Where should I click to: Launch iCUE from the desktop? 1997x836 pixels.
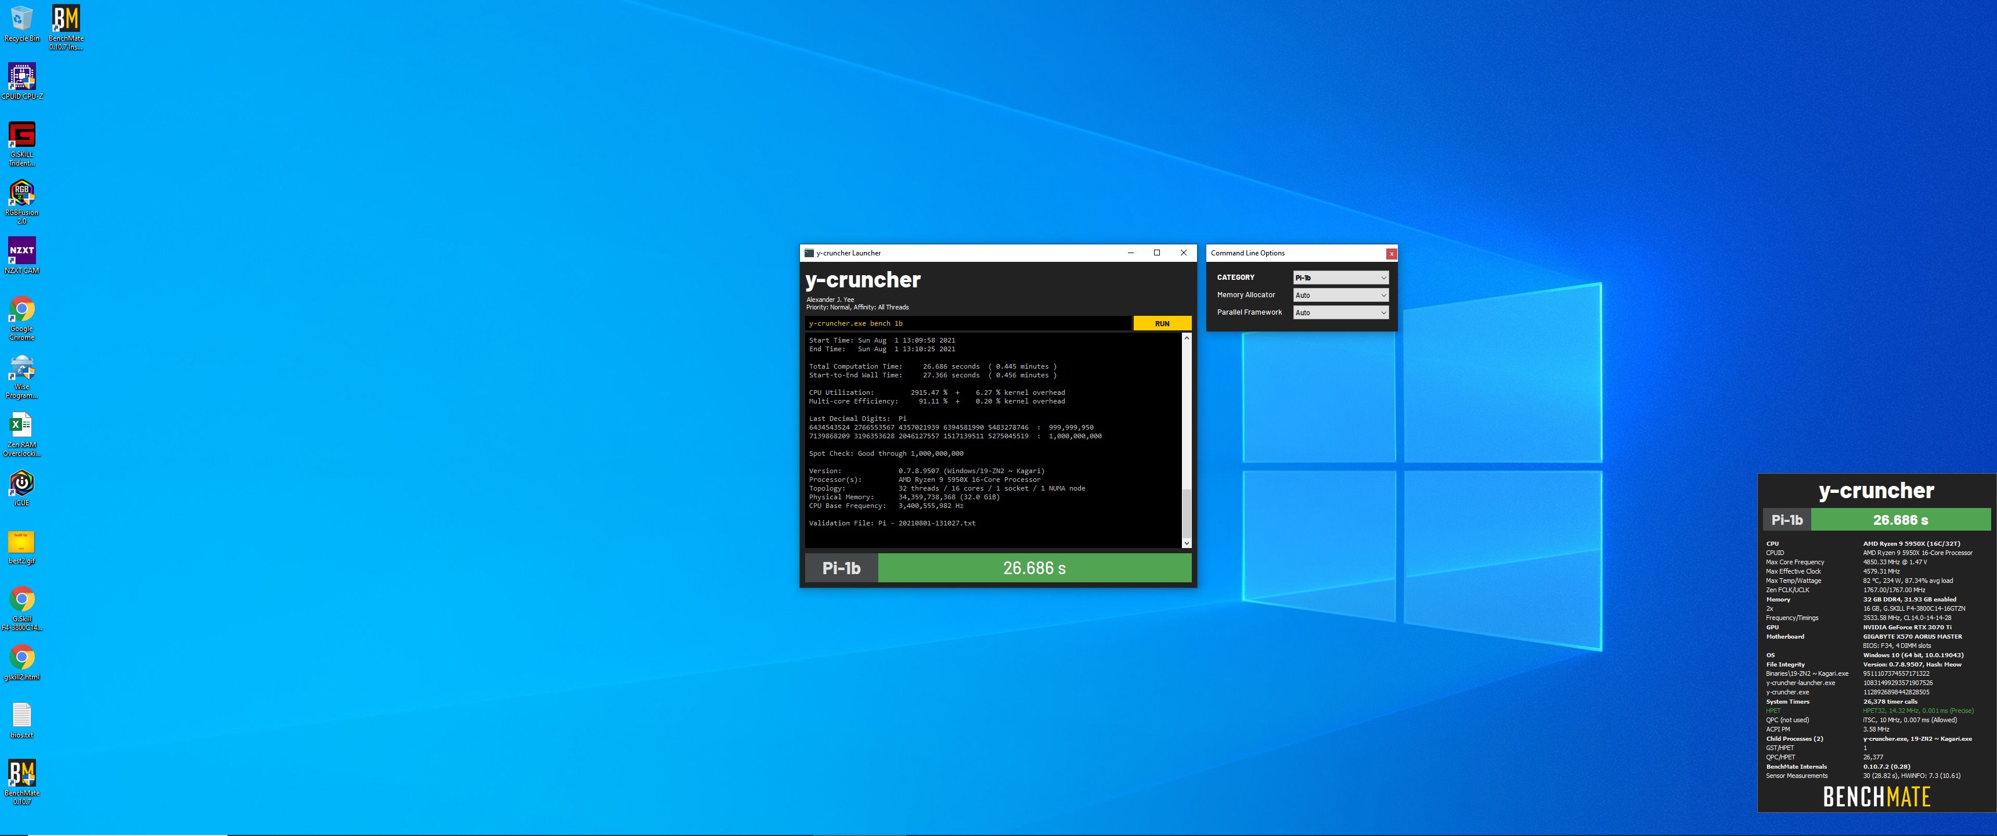pos(21,488)
